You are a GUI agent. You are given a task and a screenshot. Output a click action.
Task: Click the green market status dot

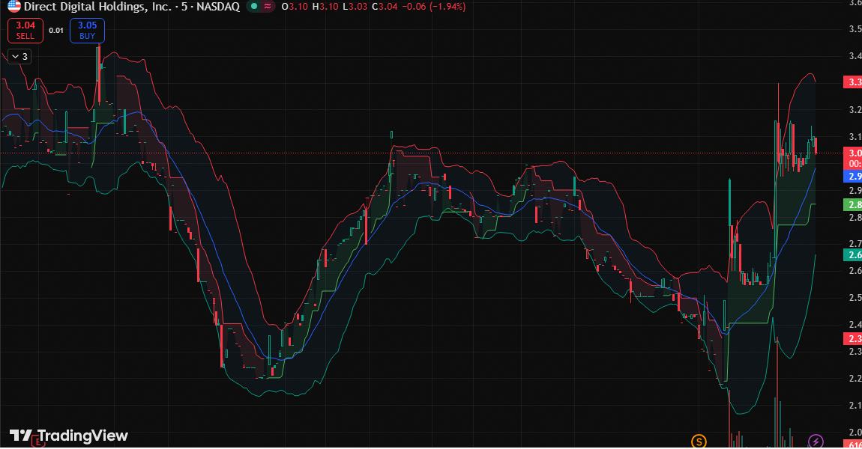pyautogui.click(x=253, y=7)
